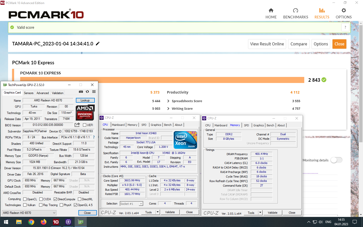Toggle OpenCL checkbox
The image size is (363, 227).
(x=25, y=199)
